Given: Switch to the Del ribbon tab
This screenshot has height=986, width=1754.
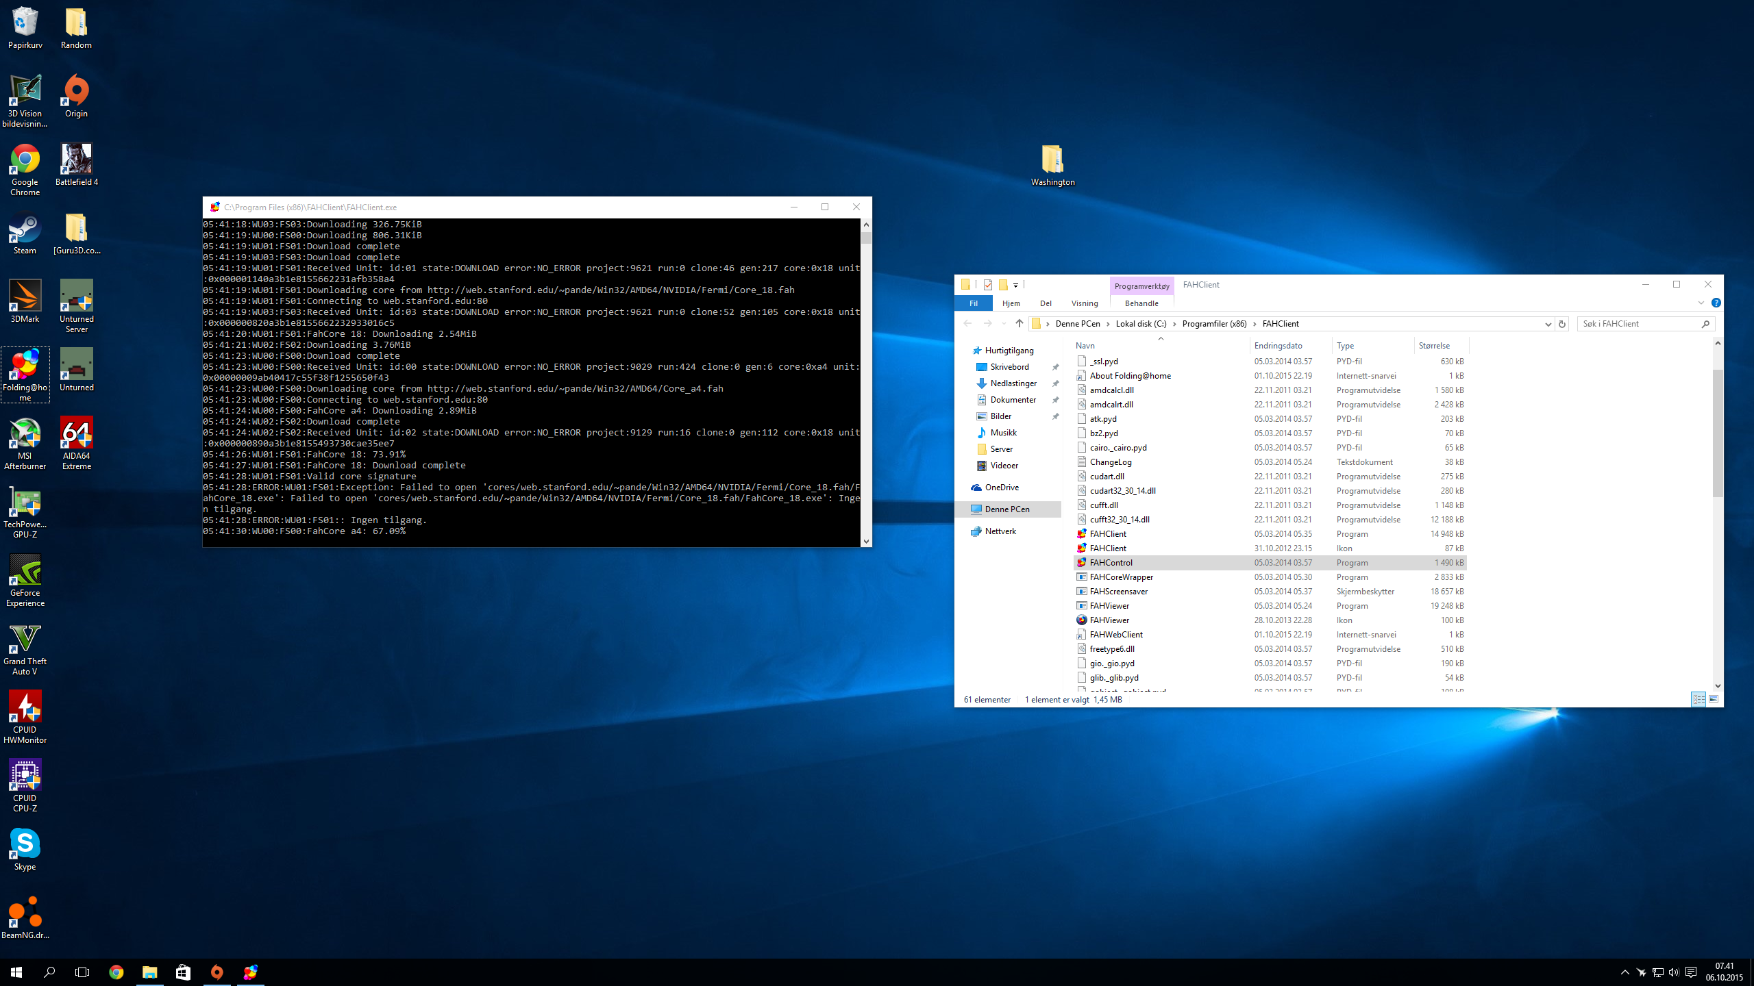Looking at the screenshot, I should (x=1046, y=303).
